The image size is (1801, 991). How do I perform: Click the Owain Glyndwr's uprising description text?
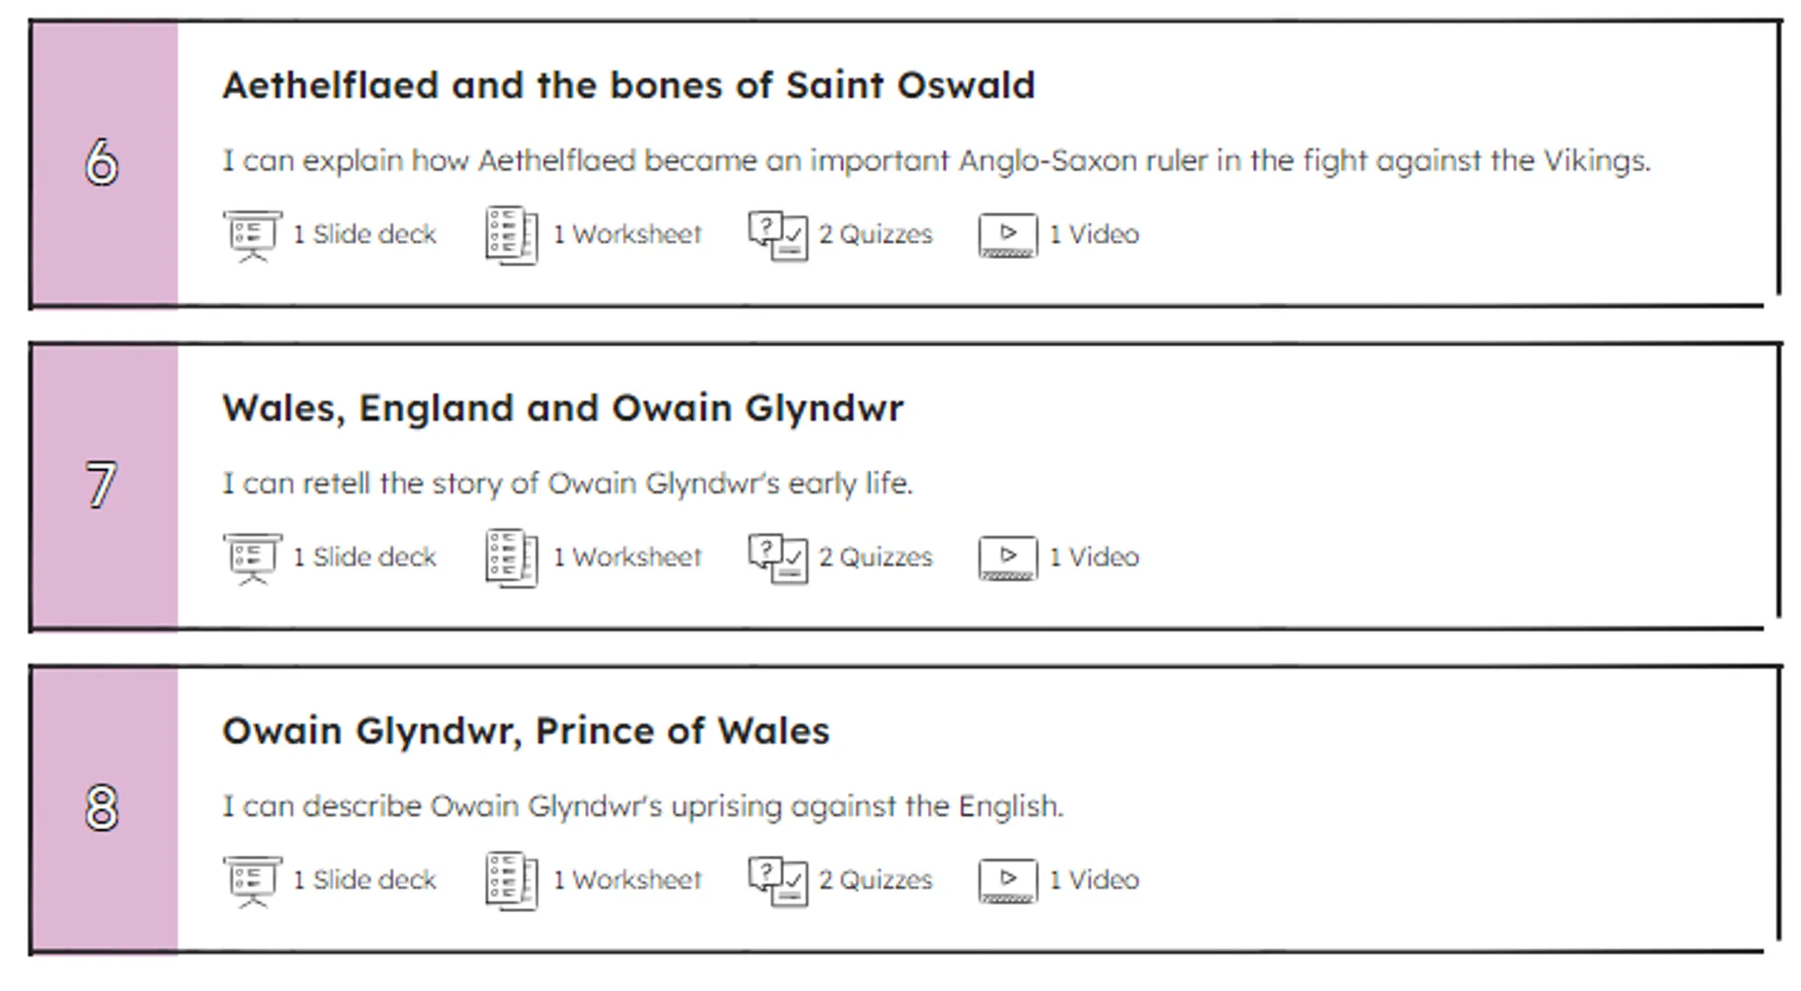pyautogui.click(x=643, y=807)
